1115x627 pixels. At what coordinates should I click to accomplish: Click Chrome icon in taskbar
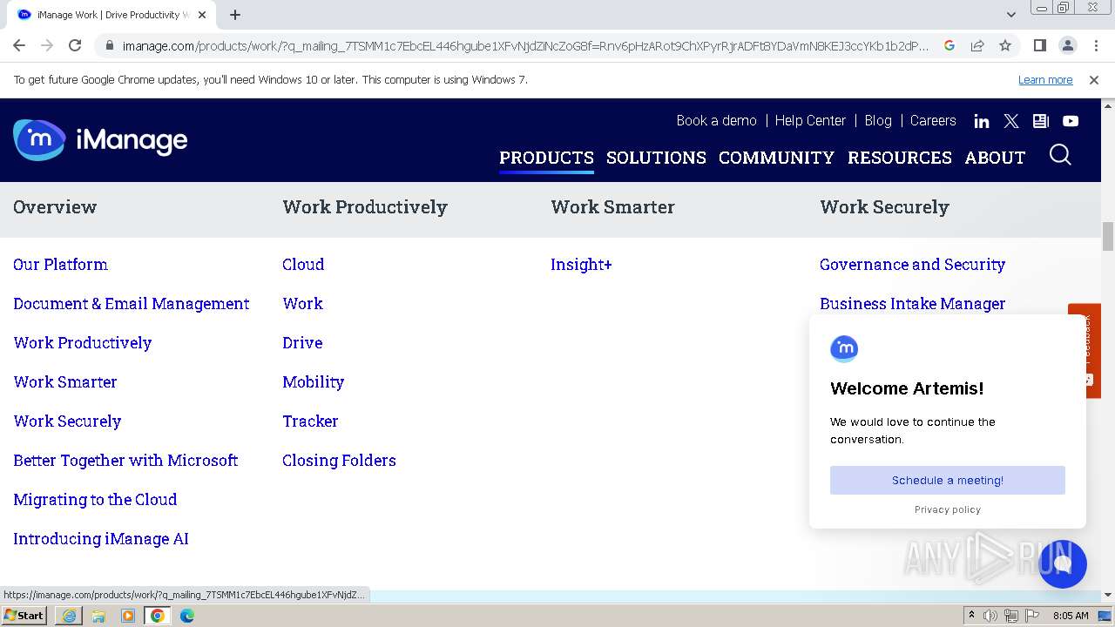tap(158, 616)
